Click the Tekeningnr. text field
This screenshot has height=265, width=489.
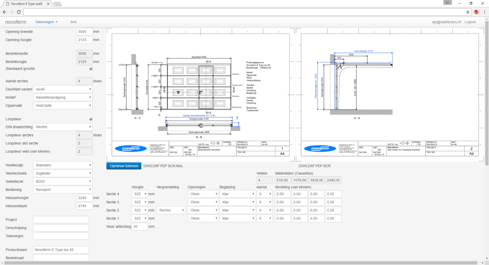61,236
